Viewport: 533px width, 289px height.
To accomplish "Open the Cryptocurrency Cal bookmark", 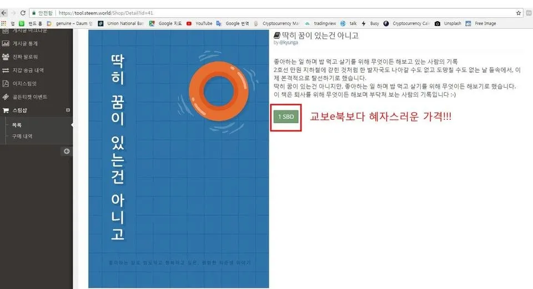I will click(406, 23).
